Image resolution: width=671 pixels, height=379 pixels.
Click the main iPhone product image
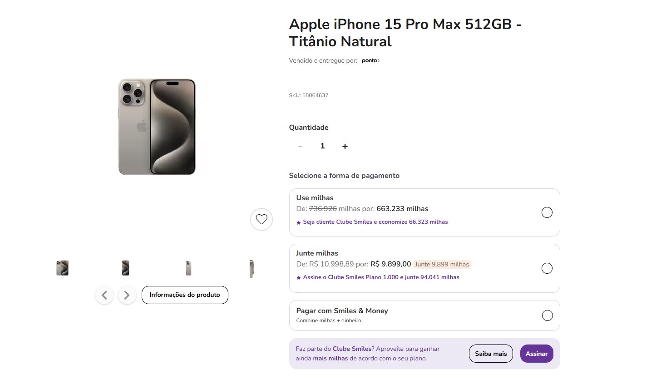(157, 127)
